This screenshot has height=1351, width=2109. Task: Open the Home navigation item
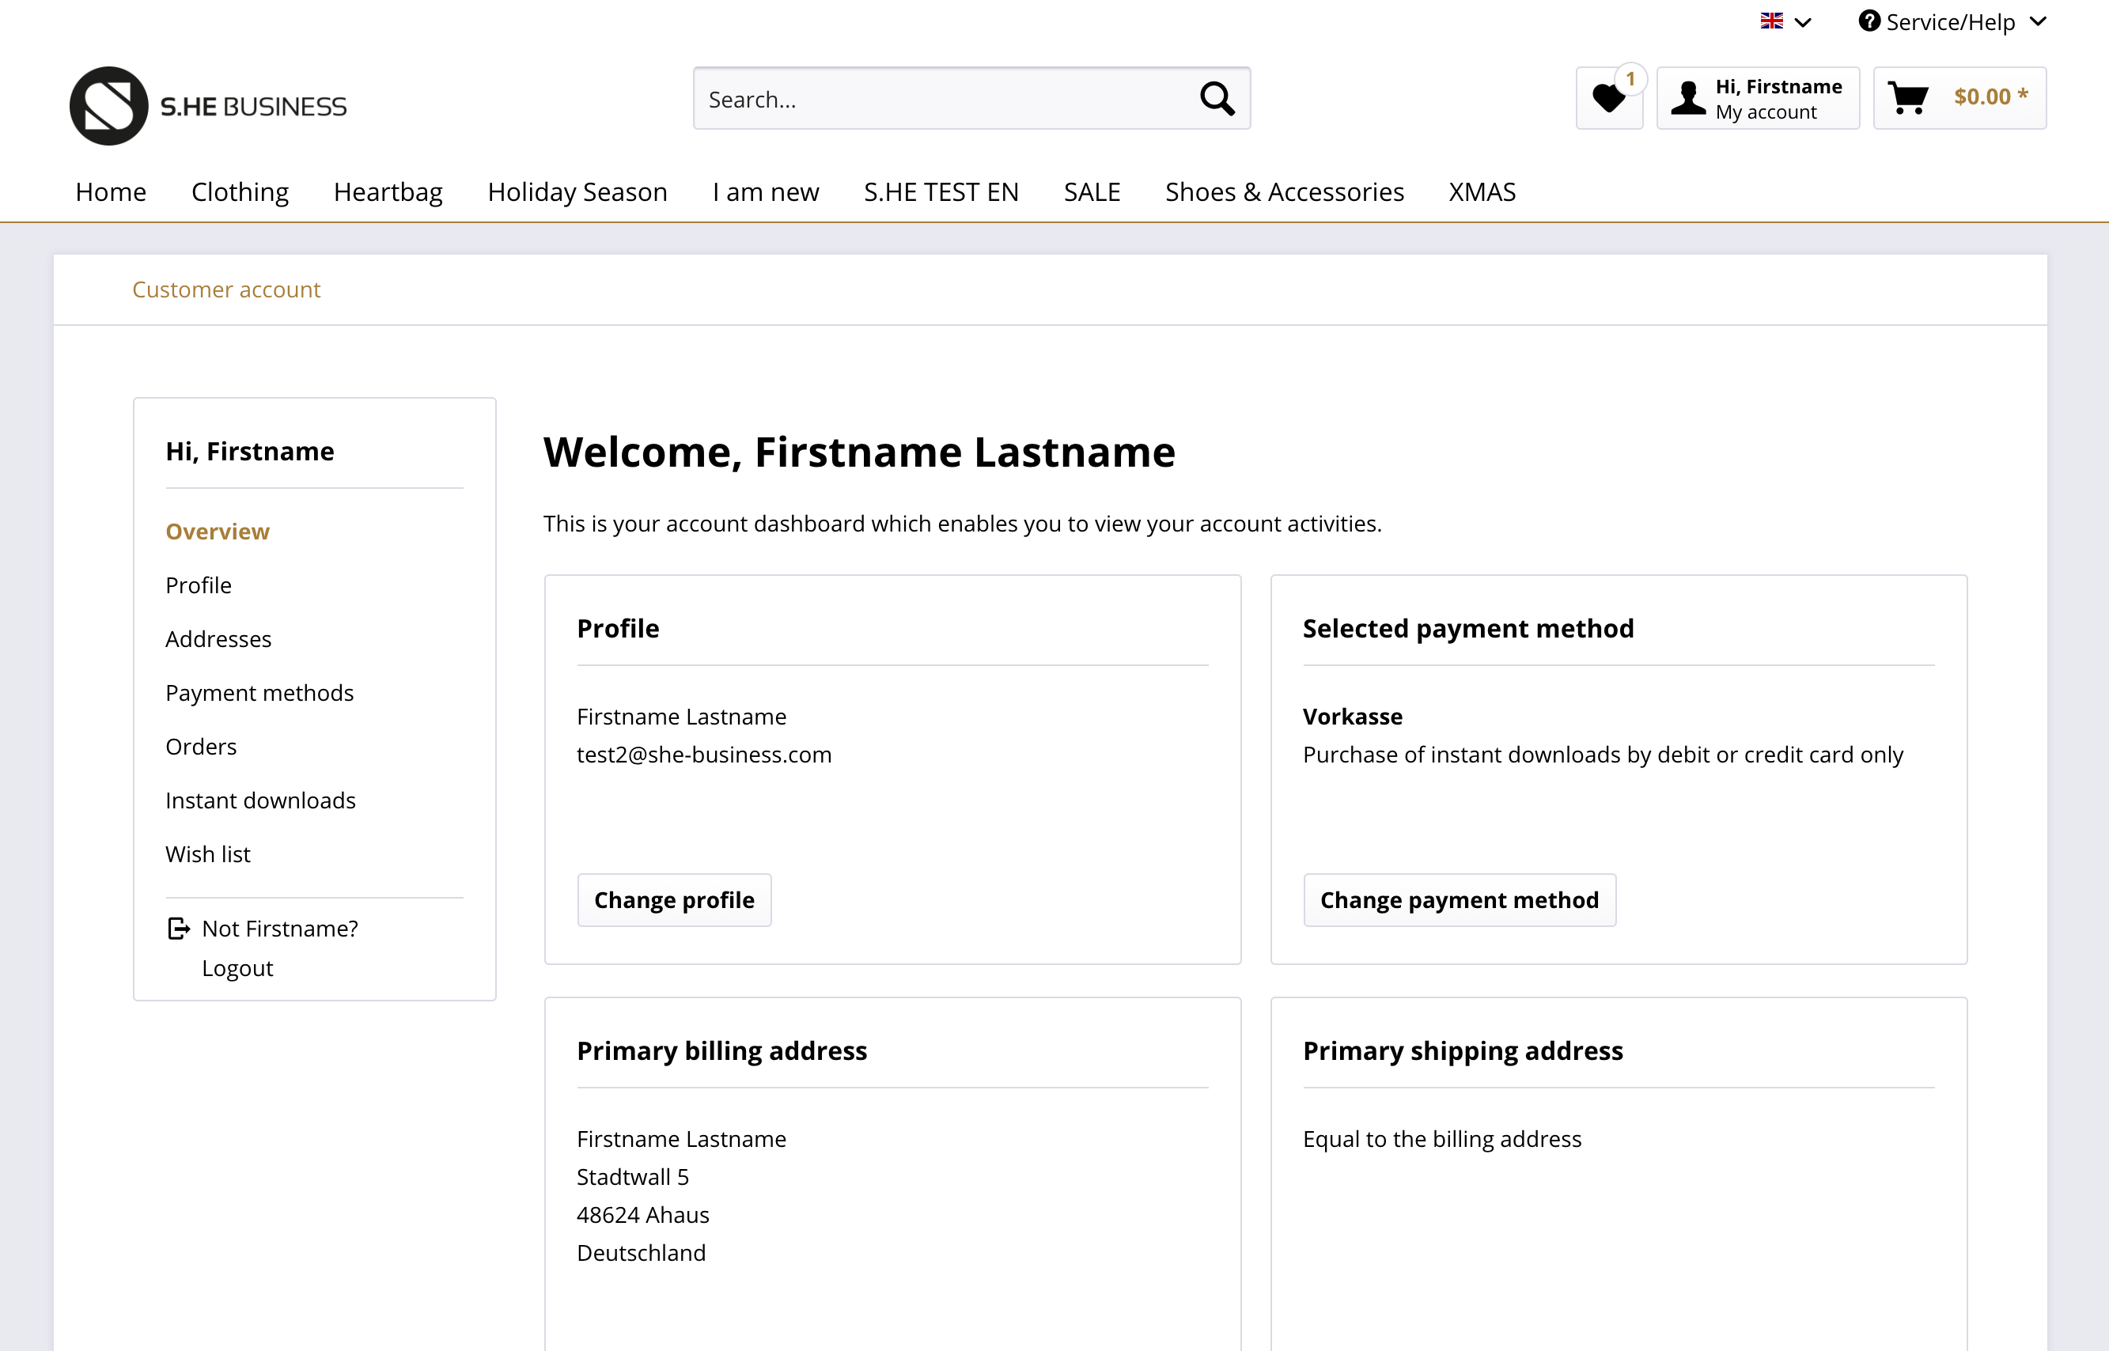(111, 191)
